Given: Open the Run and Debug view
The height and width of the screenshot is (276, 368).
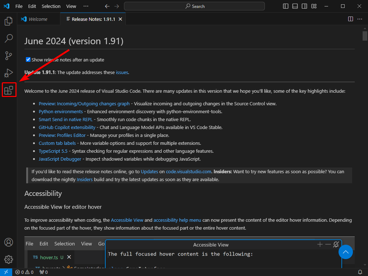Looking at the screenshot, I should point(9,73).
